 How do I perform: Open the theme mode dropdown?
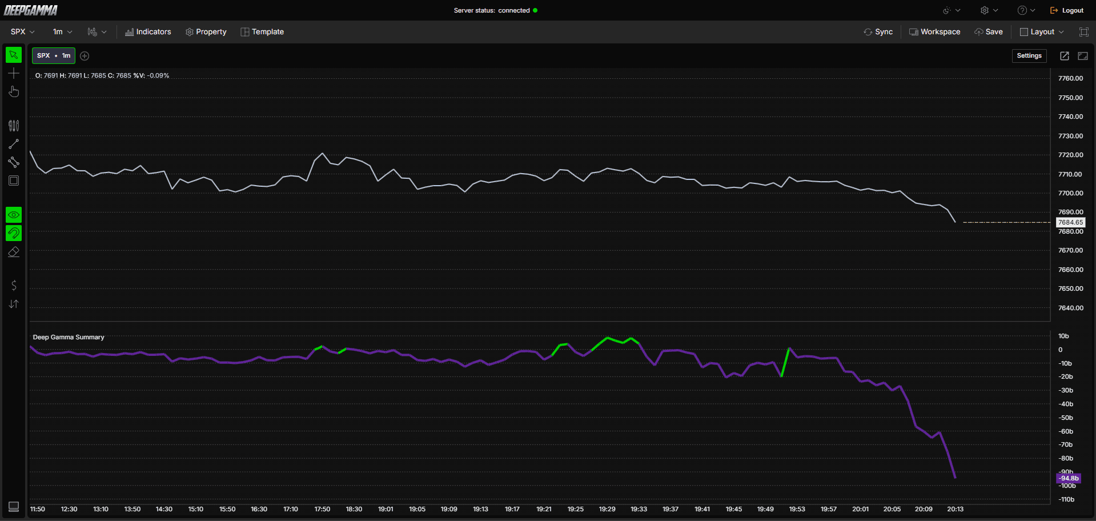pyautogui.click(x=952, y=10)
